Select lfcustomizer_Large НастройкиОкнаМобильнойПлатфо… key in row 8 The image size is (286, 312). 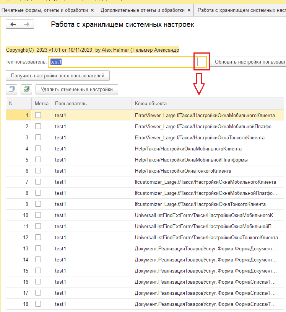(x=206, y=193)
